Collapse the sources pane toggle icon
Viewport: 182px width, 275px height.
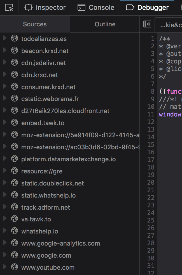(147, 24)
